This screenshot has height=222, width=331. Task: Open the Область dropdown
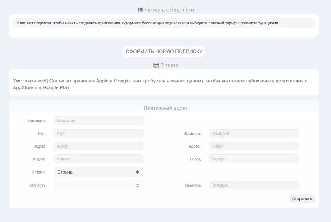98,185
